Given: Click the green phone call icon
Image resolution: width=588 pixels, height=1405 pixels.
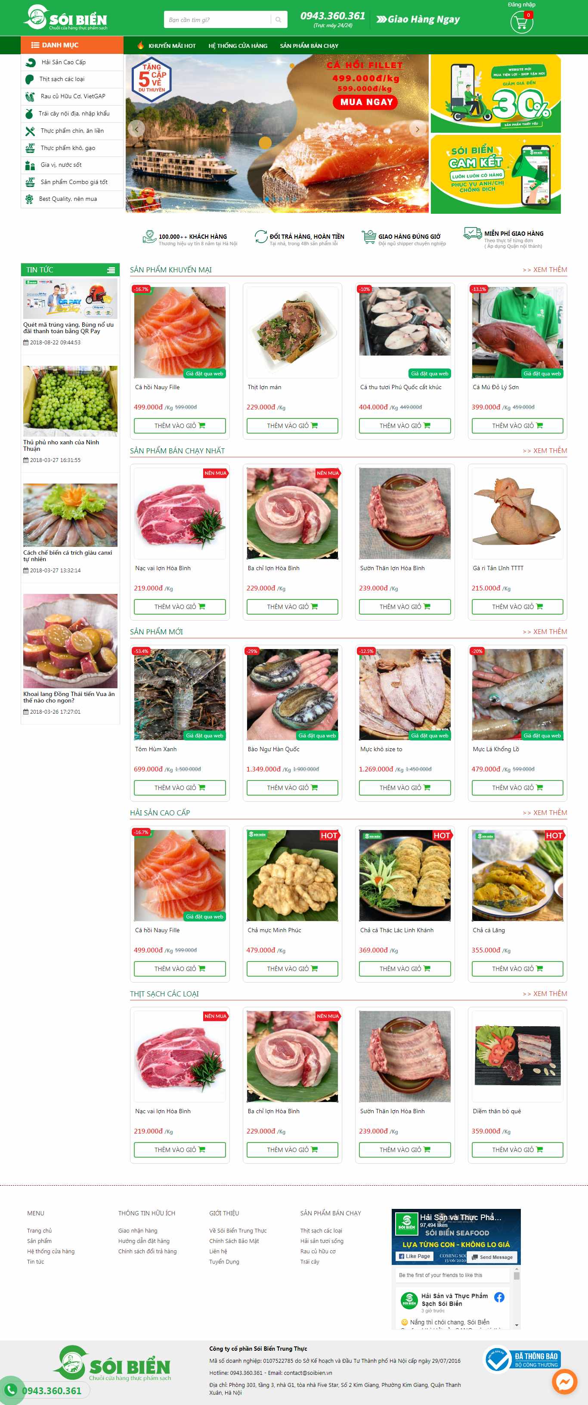Looking at the screenshot, I should click(10, 1390).
